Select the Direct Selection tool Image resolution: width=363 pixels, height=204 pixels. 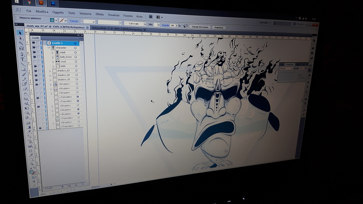tap(20, 38)
